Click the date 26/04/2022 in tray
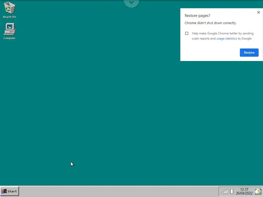This screenshot has width=263, height=197. pos(244,193)
